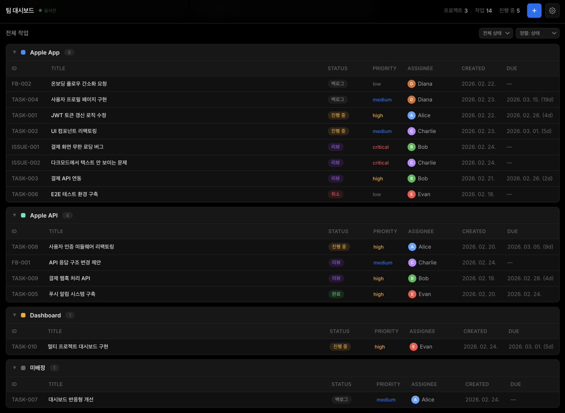Click task title API 응답 구조 변경 제안
Viewport: 565px width, 413px height.
(75, 262)
